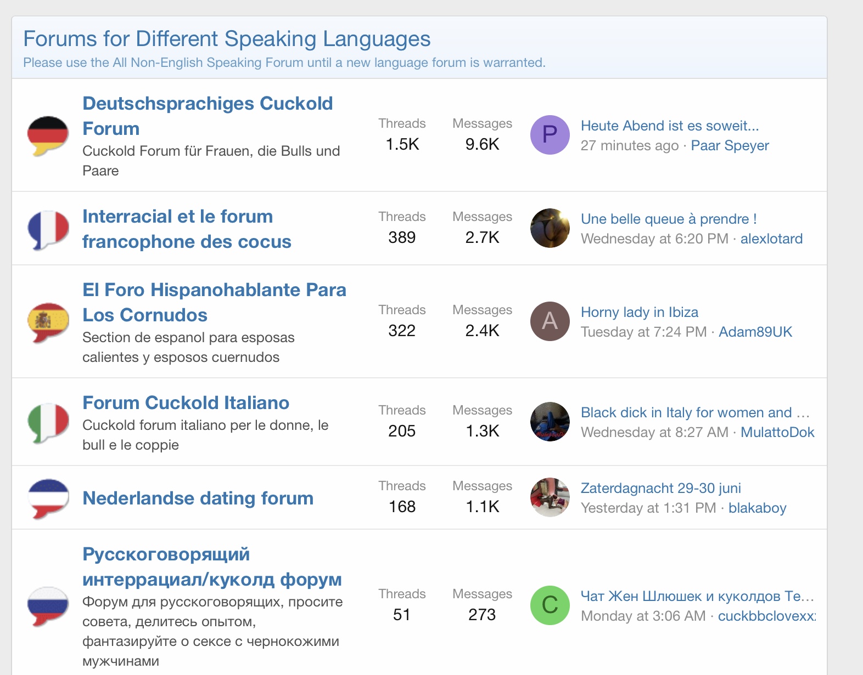Click the 273 messages count

(482, 615)
